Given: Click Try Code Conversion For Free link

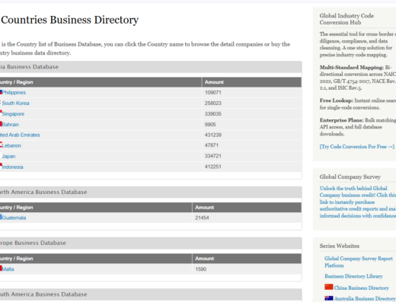Looking at the screenshot, I should [x=357, y=147].
